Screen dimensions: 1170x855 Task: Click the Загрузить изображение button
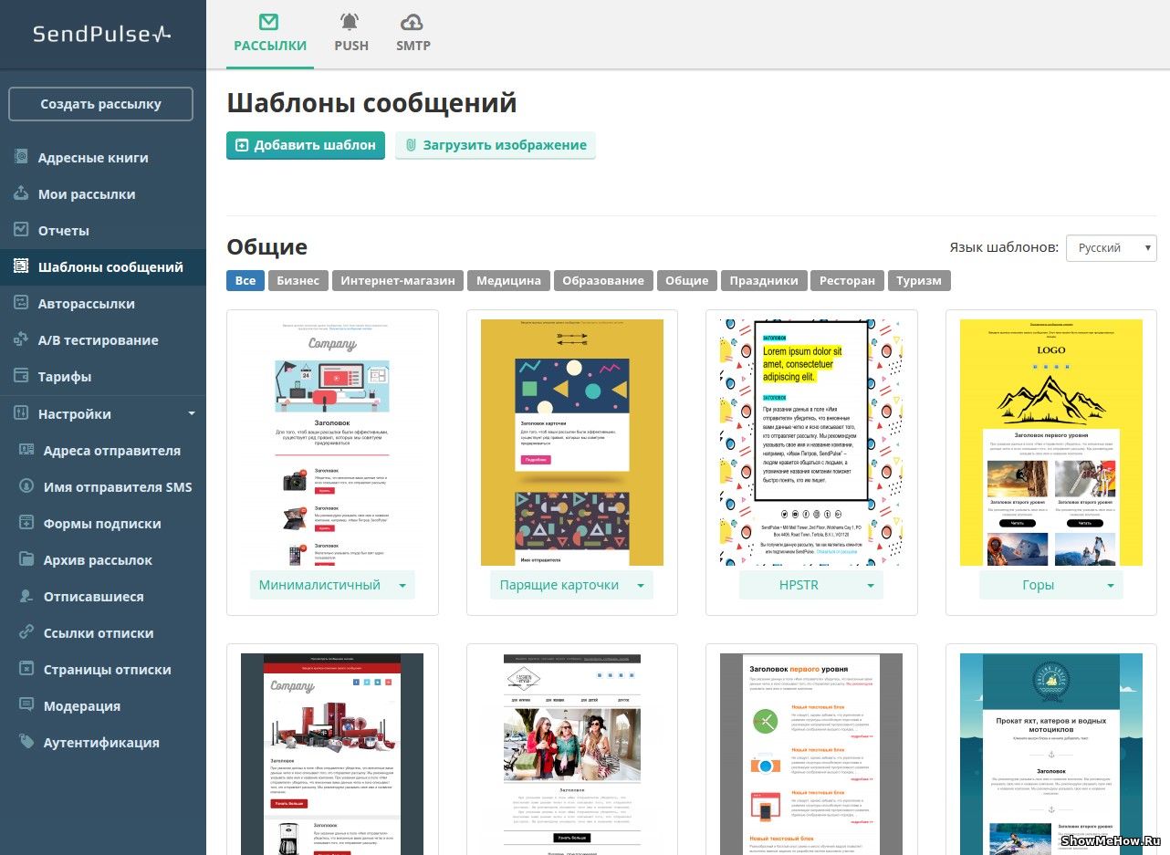[496, 145]
